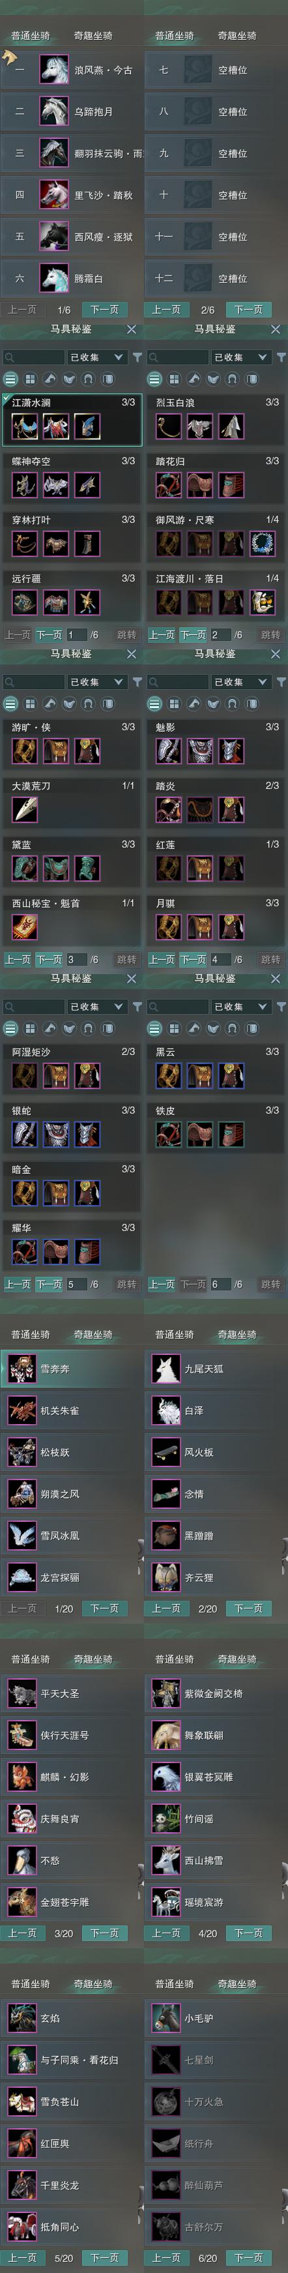
Task: Toggle list view above 烈玉白浪 set
Action: click(x=154, y=379)
